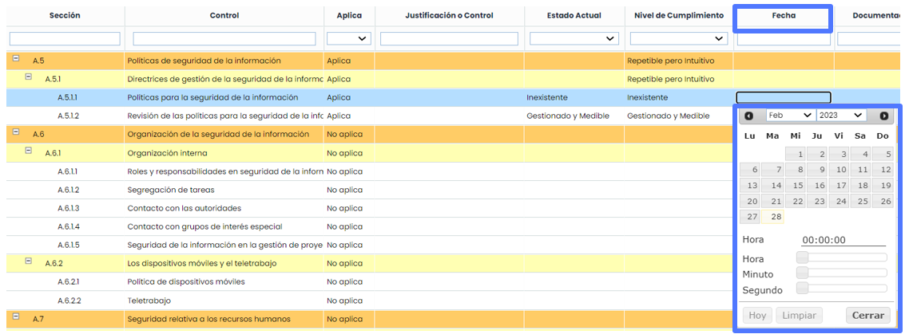
Task: Click the Control column filter input
Action: click(x=224, y=38)
